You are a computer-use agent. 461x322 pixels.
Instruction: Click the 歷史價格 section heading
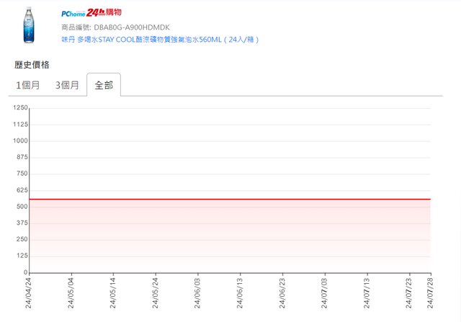(x=32, y=65)
